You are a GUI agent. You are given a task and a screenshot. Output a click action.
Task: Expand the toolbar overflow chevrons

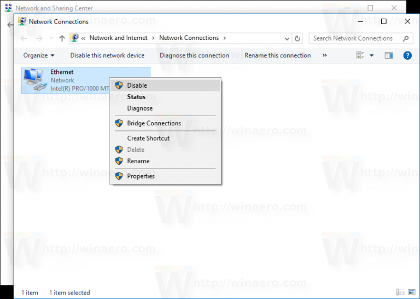(x=325, y=55)
